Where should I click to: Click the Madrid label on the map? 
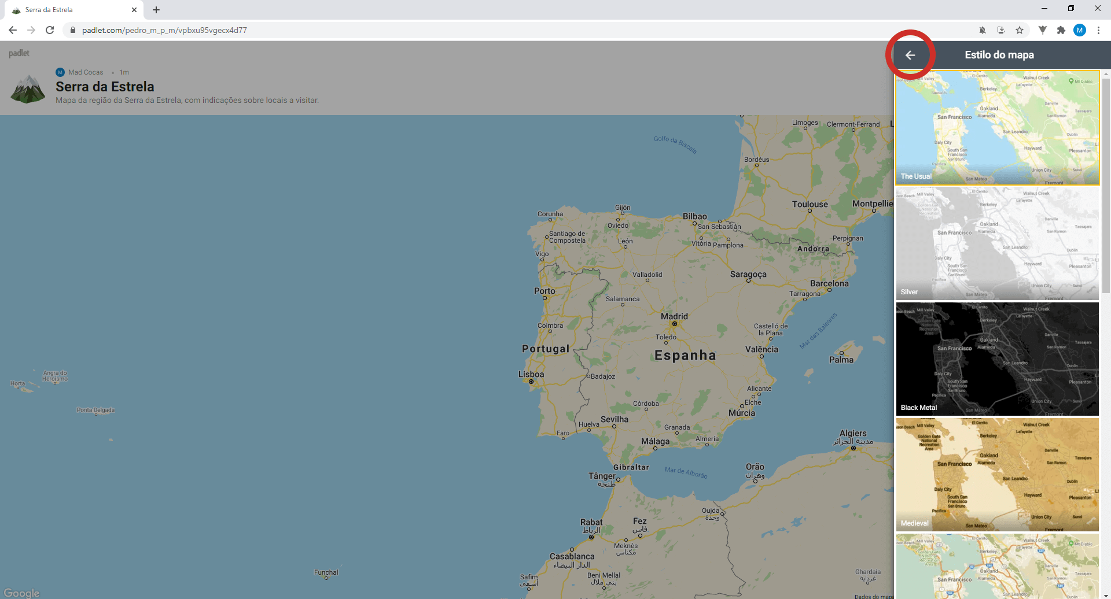click(x=674, y=316)
